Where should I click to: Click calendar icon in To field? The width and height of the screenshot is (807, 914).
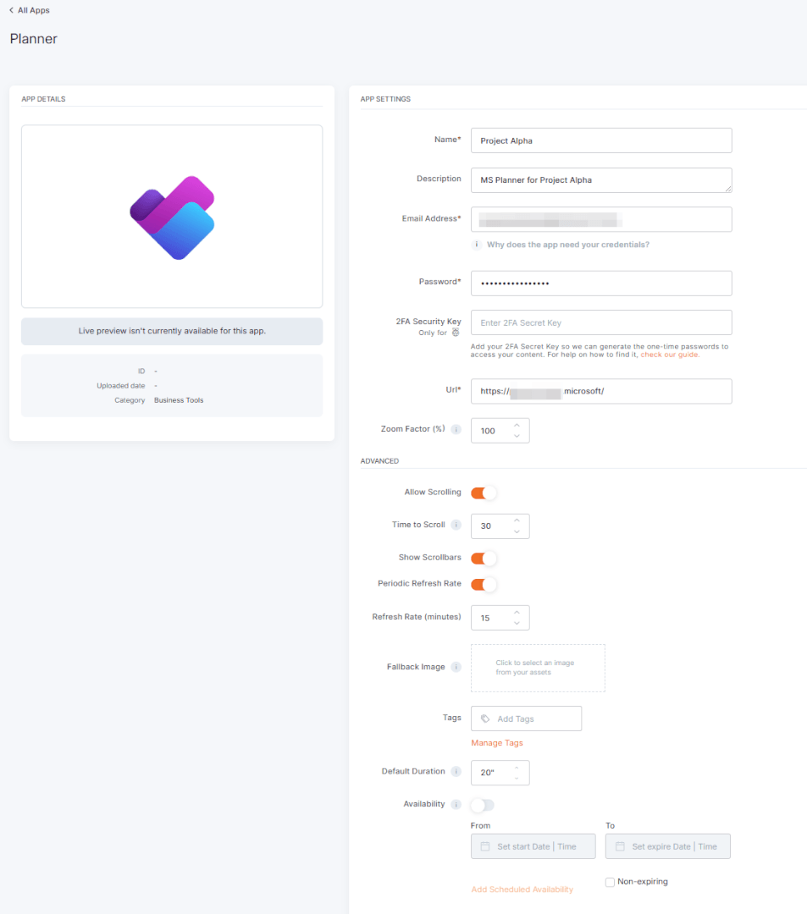coord(620,846)
